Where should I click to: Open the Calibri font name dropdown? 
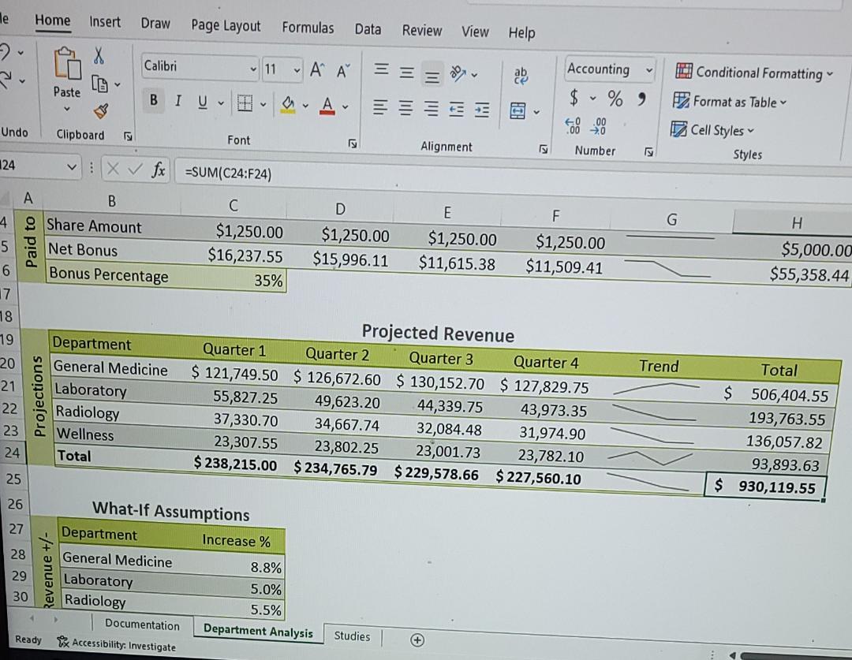253,69
